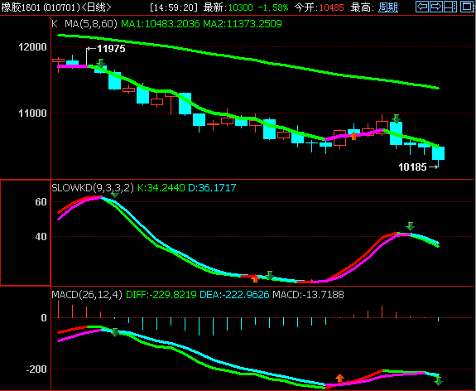Screen dimensions: 476x391
Task: Click the green down arrow in SLOWKD bottom
Action: 270,275
